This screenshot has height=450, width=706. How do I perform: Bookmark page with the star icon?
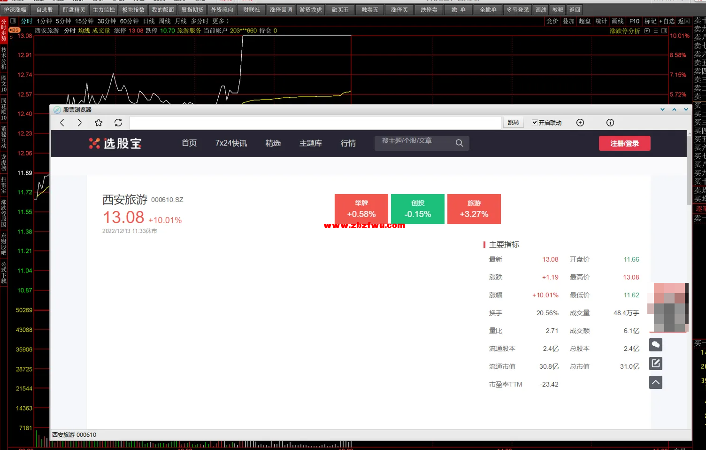click(99, 123)
